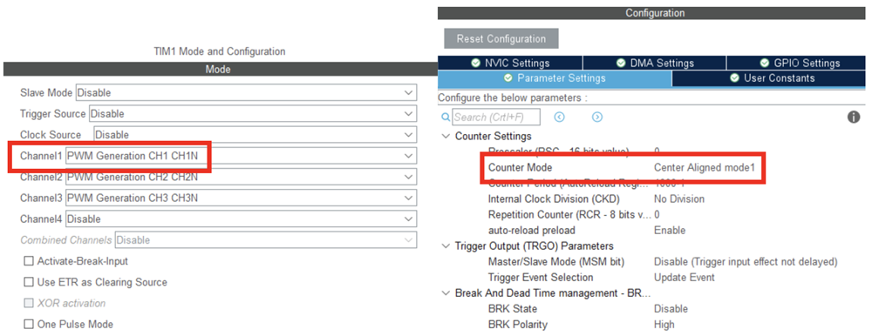Open the Channel3 dropdown

tap(241, 198)
